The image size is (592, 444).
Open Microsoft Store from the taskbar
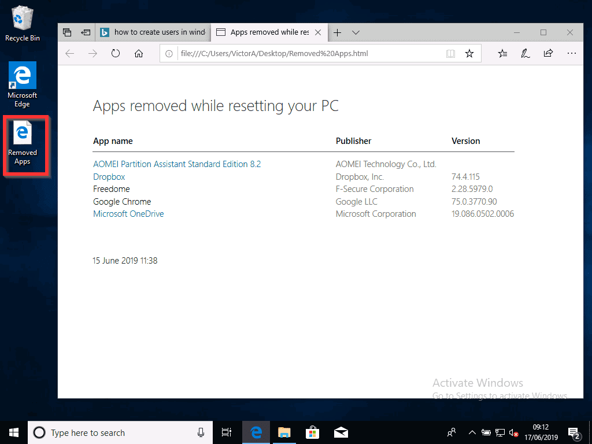pyautogui.click(x=312, y=432)
